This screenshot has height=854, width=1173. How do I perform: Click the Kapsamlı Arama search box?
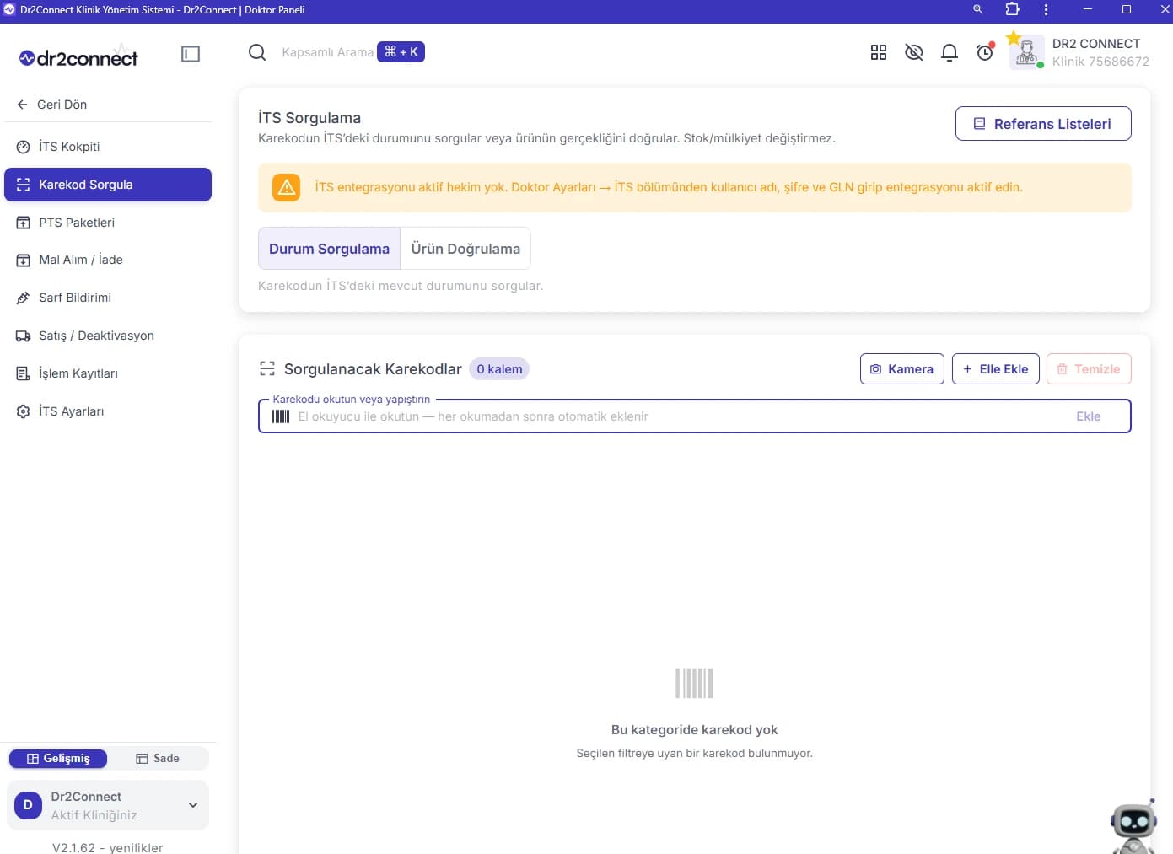tap(327, 52)
